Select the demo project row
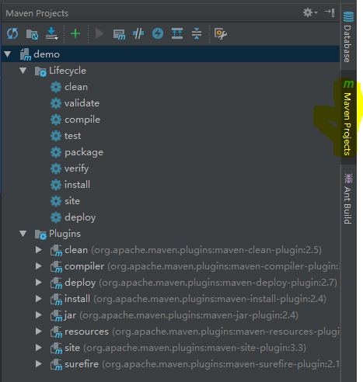Viewport: 363px width, 382px height. (x=170, y=54)
